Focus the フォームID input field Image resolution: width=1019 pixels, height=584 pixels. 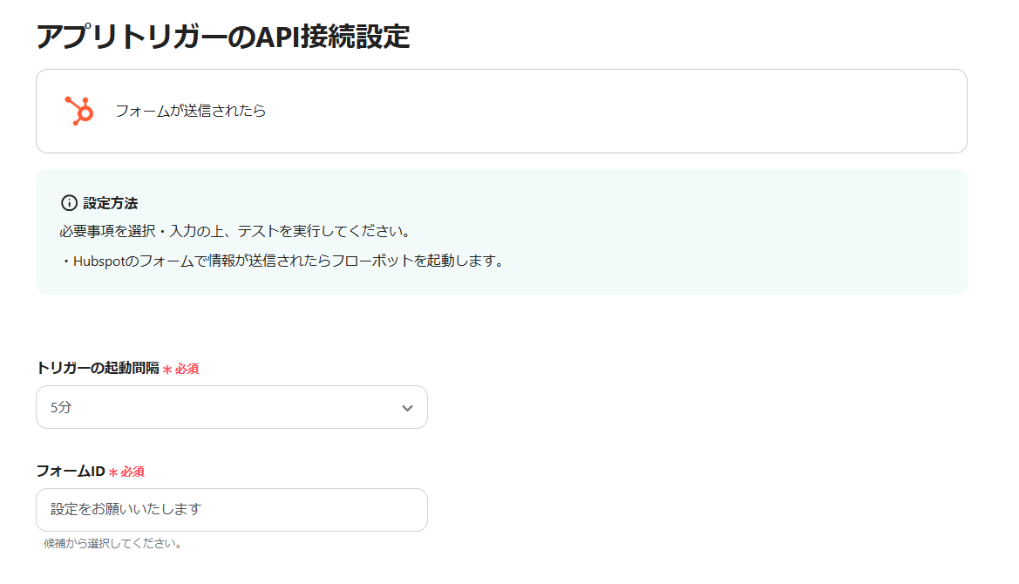click(231, 510)
